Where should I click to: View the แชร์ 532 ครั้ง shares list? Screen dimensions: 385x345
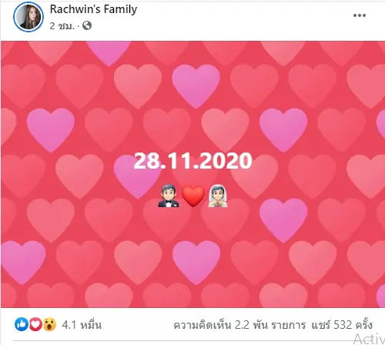(342, 325)
